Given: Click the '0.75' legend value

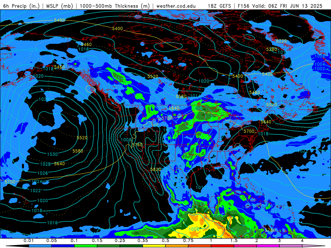Looking at the screenshot, I should [x=188, y=241].
